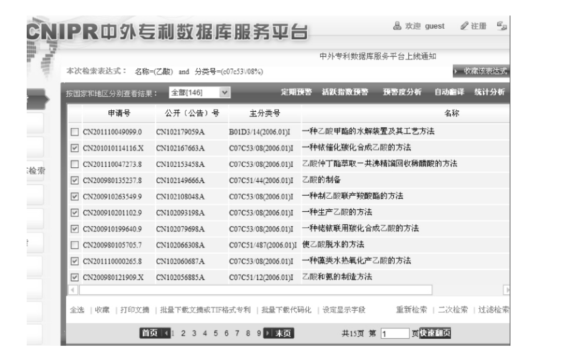
Task: Click the classification B01D3/14(2006.01)I
Action: pos(260,132)
